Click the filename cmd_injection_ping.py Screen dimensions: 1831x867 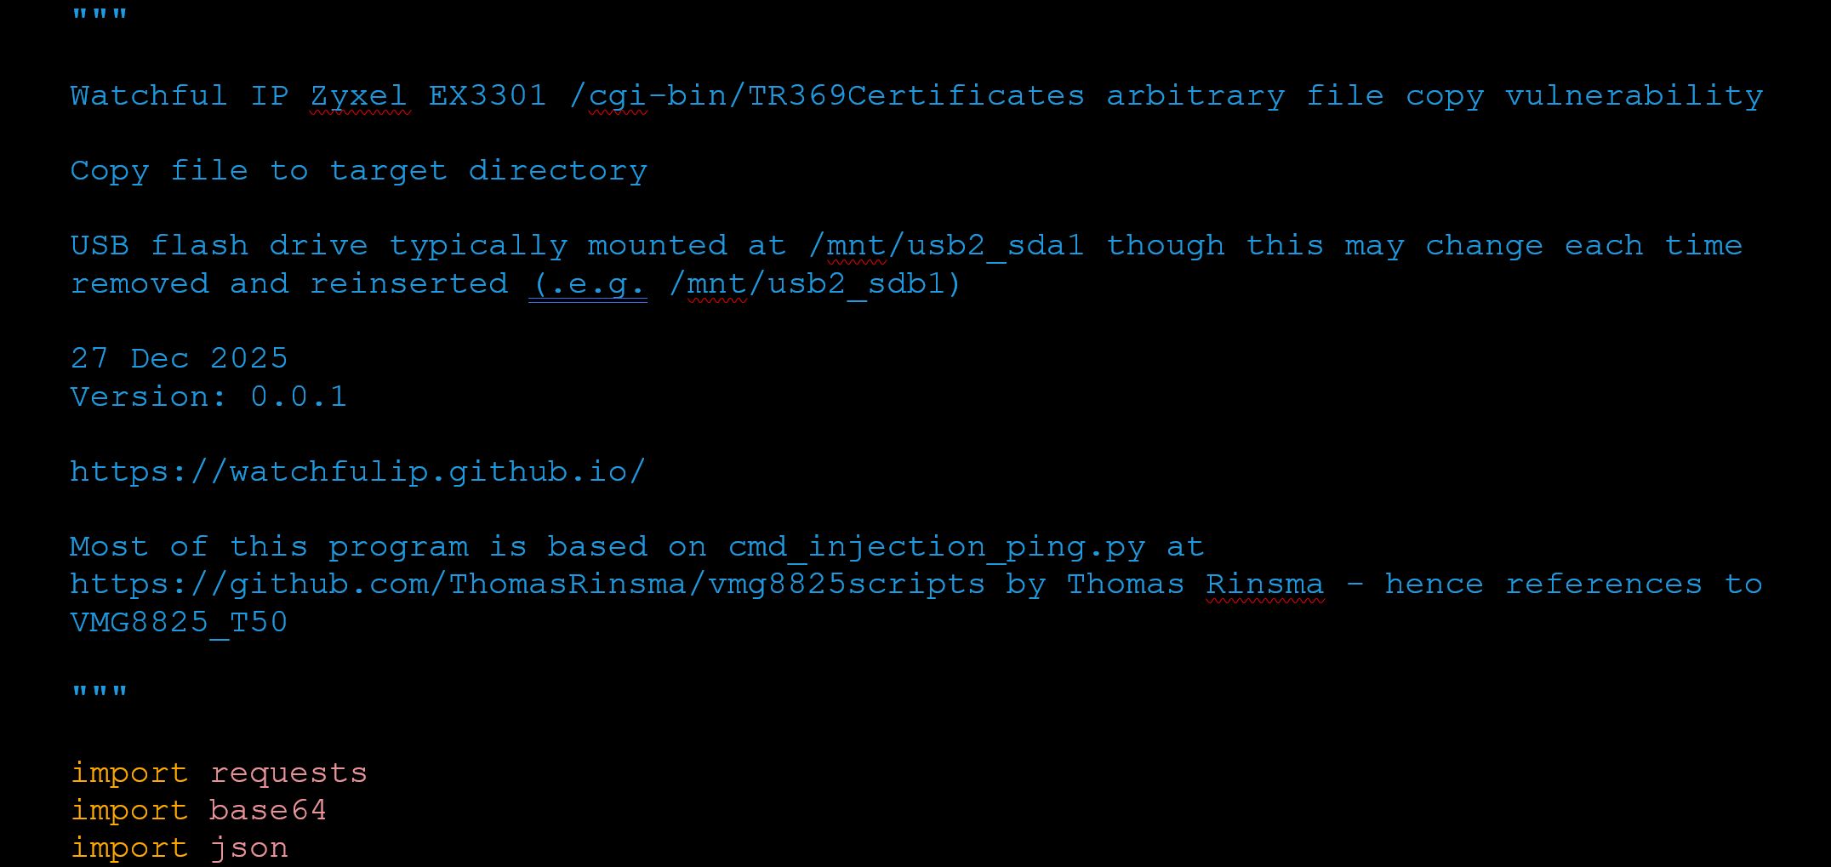coord(937,546)
